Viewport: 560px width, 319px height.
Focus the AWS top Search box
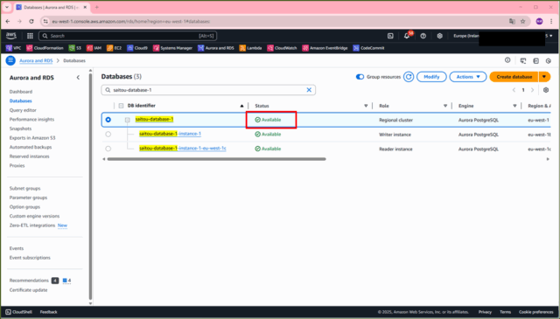click(128, 36)
